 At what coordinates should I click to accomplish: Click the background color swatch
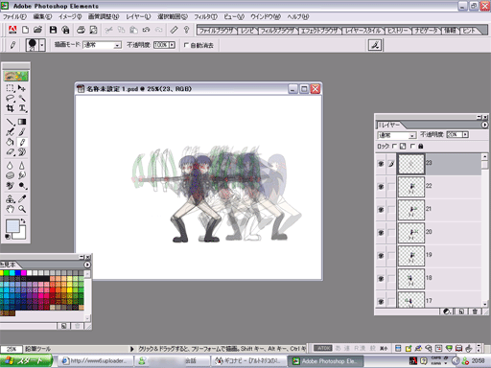click(21, 235)
